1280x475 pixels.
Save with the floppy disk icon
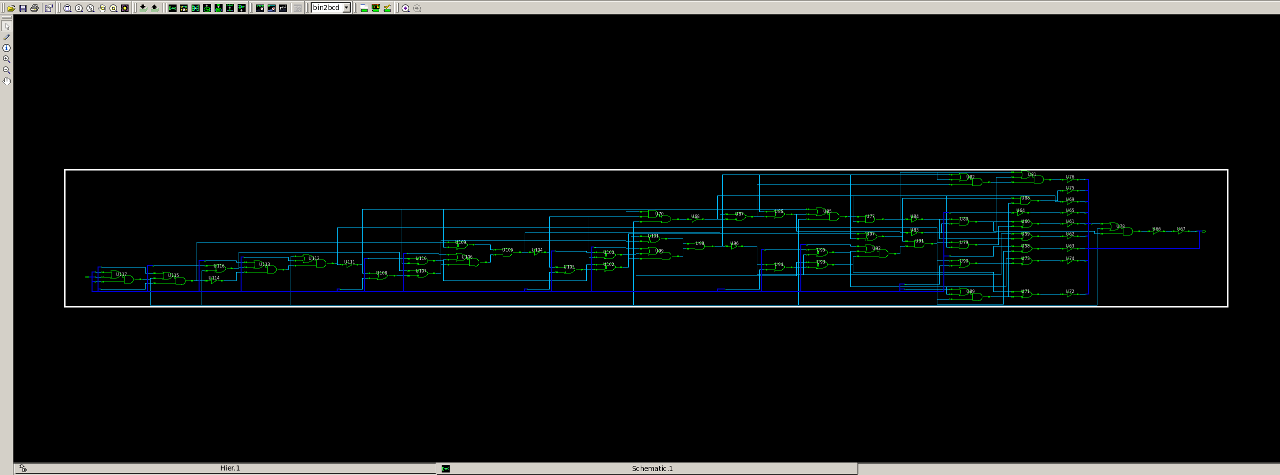(x=23, y=8)
